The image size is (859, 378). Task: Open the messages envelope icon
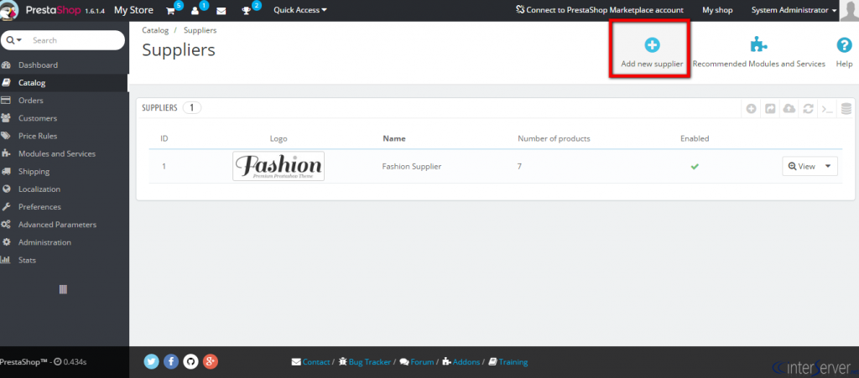click(221, 10)
